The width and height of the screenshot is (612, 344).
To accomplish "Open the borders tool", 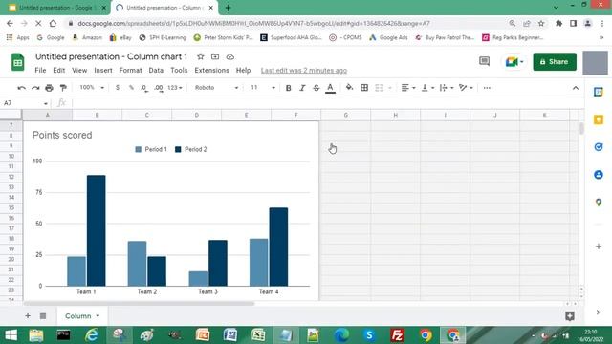I will click(364, 88).
